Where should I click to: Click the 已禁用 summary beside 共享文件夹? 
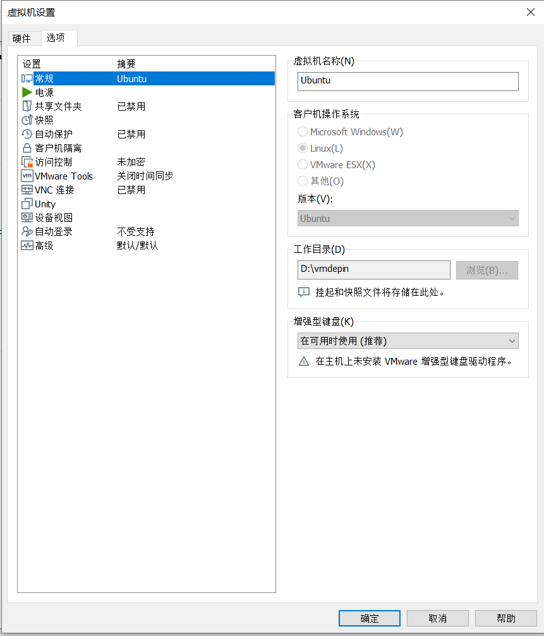click(x=131, y=106)
